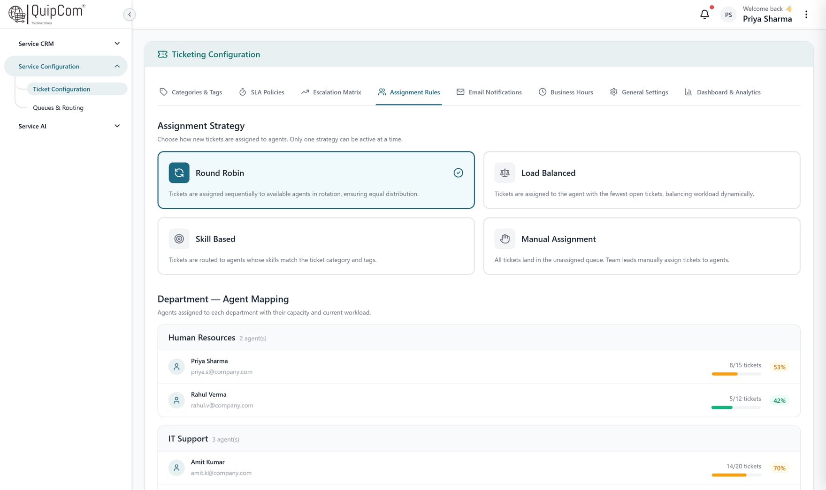826x490 pixels.
Task: Click Amit Kumar's agent avatar icon
Action: tap(176, 468)
